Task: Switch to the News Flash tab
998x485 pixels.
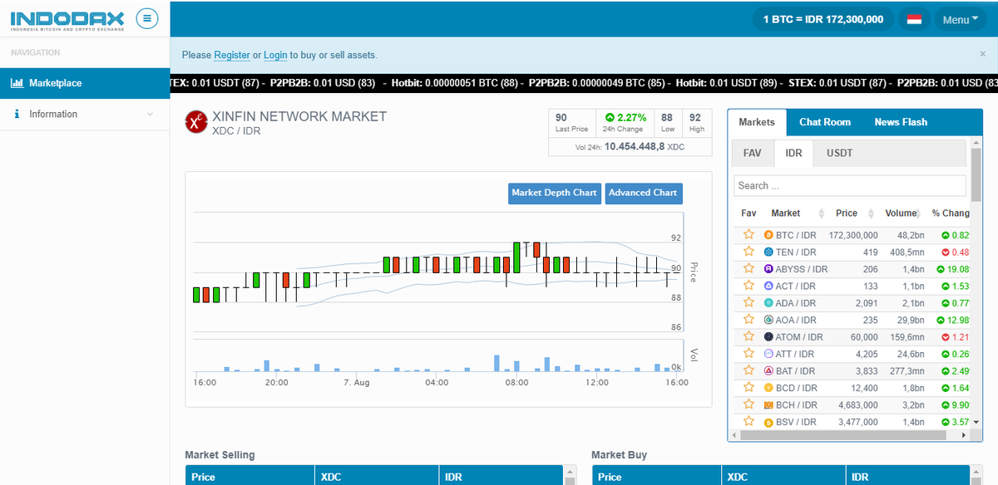Action: pyautogui.click(x=901, y=122)
